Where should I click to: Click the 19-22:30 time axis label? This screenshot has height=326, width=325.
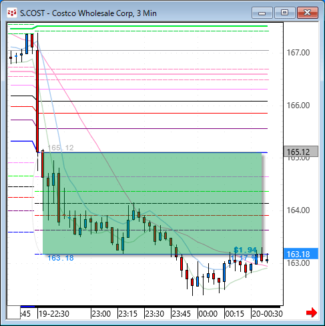53,314
